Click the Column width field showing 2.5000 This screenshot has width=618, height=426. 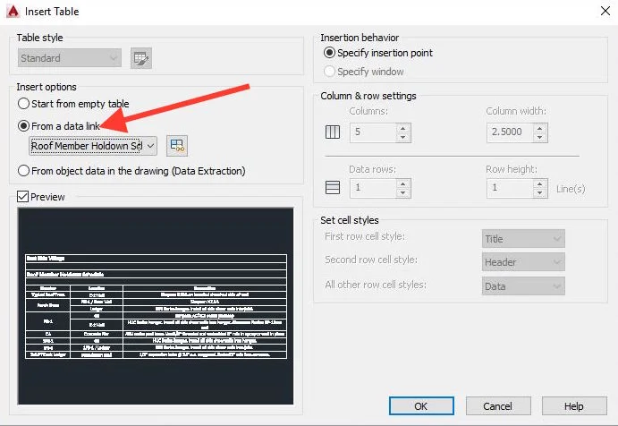click(x=510, y=132)
